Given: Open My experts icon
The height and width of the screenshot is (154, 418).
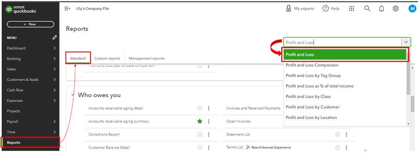Looking at the screenshot, I should tap(289, 8).
